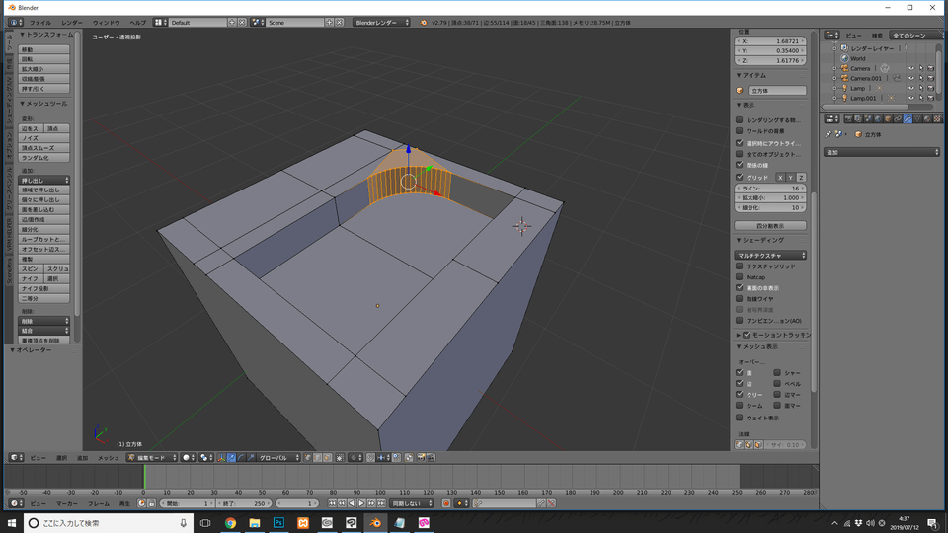The width and height of the screenshot is (948, 533).
Task: Click the 3D manipulator toggle icon
Action: 220,458
